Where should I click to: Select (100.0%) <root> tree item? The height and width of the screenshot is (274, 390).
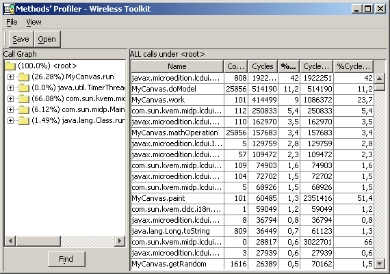pos(47,66)
